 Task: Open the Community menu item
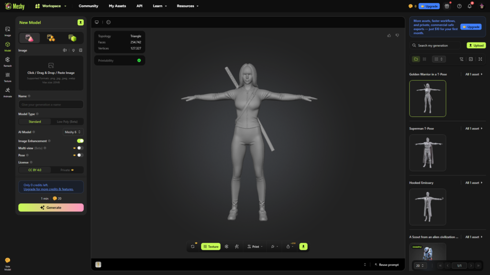point(89,6)
